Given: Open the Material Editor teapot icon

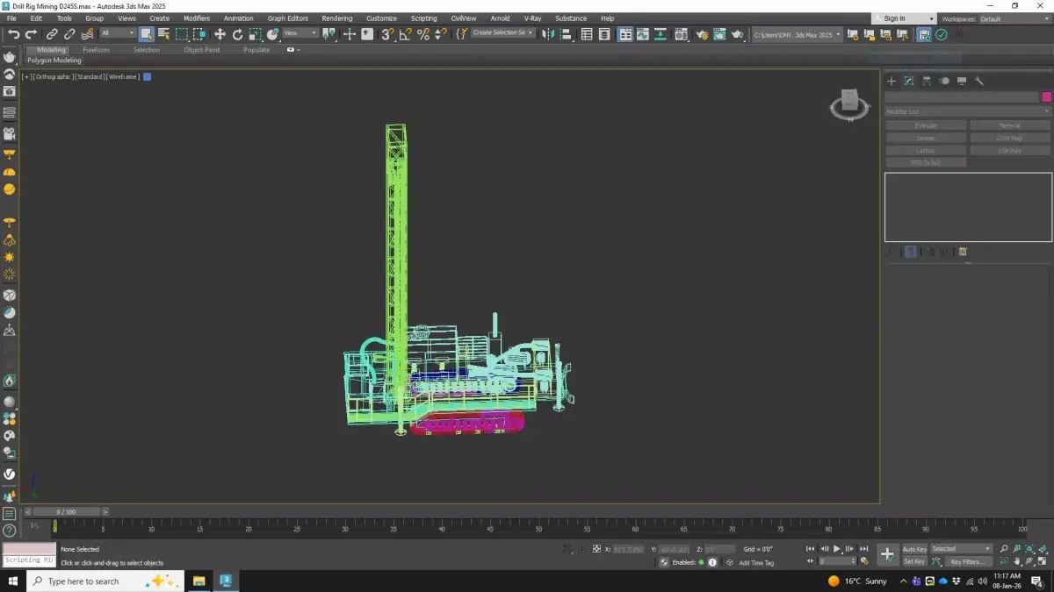Looking at the screenshot, I should tap(701, 34).
